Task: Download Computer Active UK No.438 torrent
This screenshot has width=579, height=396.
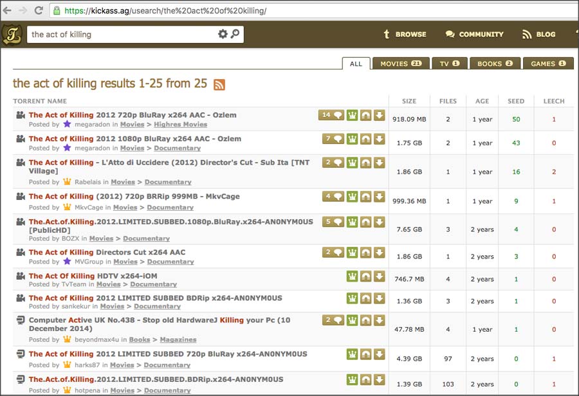Action: (x=379, y=320)
